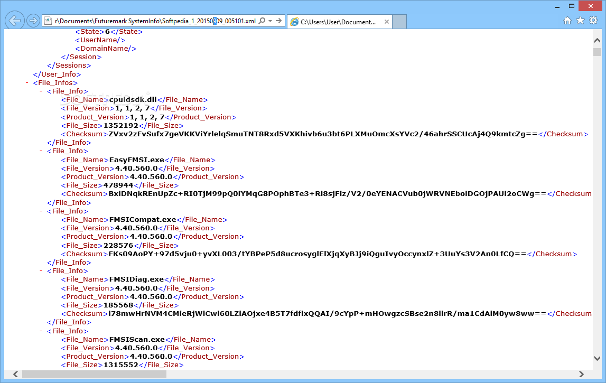Click the file size value 1315552
Screen dimensions: 606x383
click(x=121, y=365)
